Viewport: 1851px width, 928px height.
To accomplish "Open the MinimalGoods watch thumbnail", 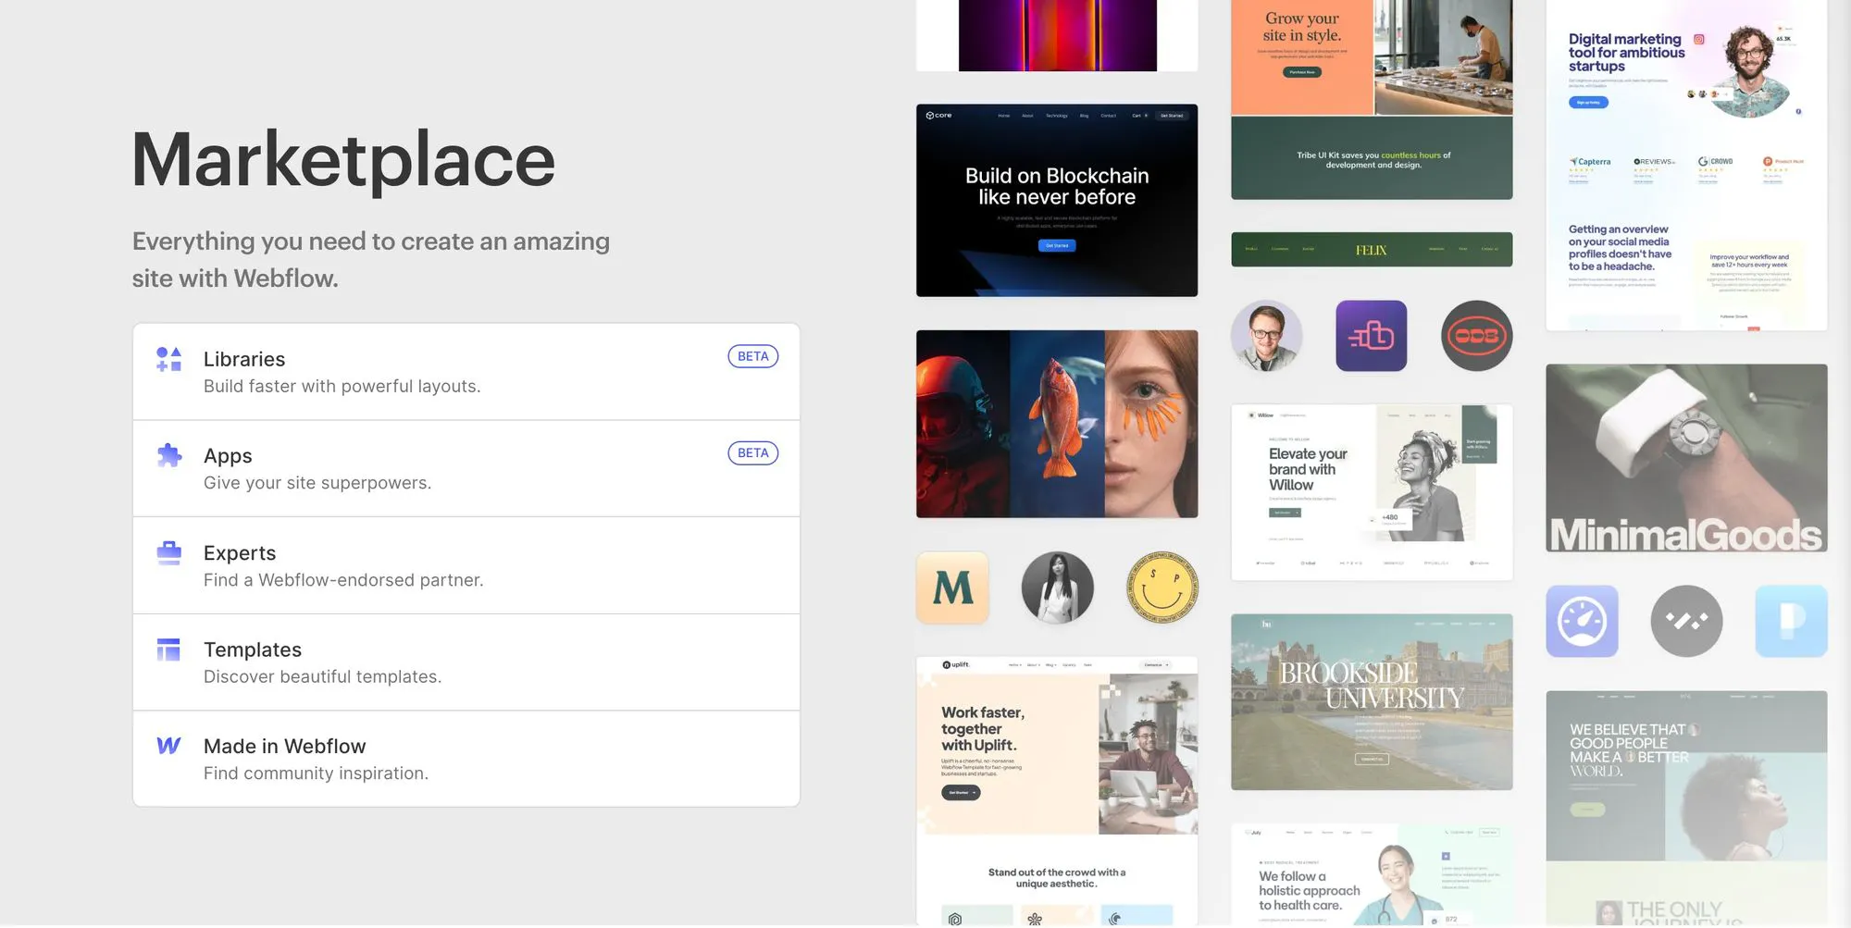I will tap(1686, 458).
